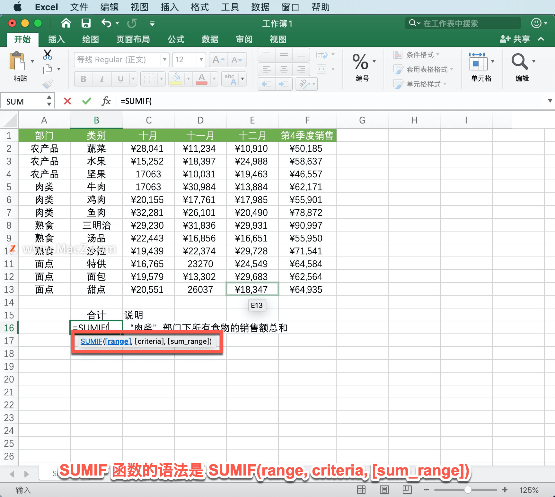
Task: Expand underline style arrow
Action: pyautogui.click(x=133, y=79)
